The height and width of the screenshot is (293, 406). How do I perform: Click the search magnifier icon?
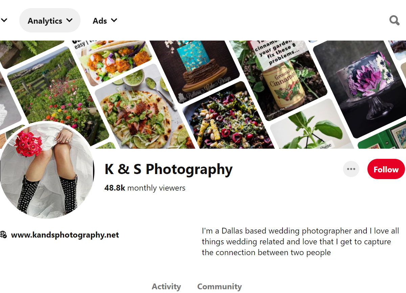(x=394, y=21)
